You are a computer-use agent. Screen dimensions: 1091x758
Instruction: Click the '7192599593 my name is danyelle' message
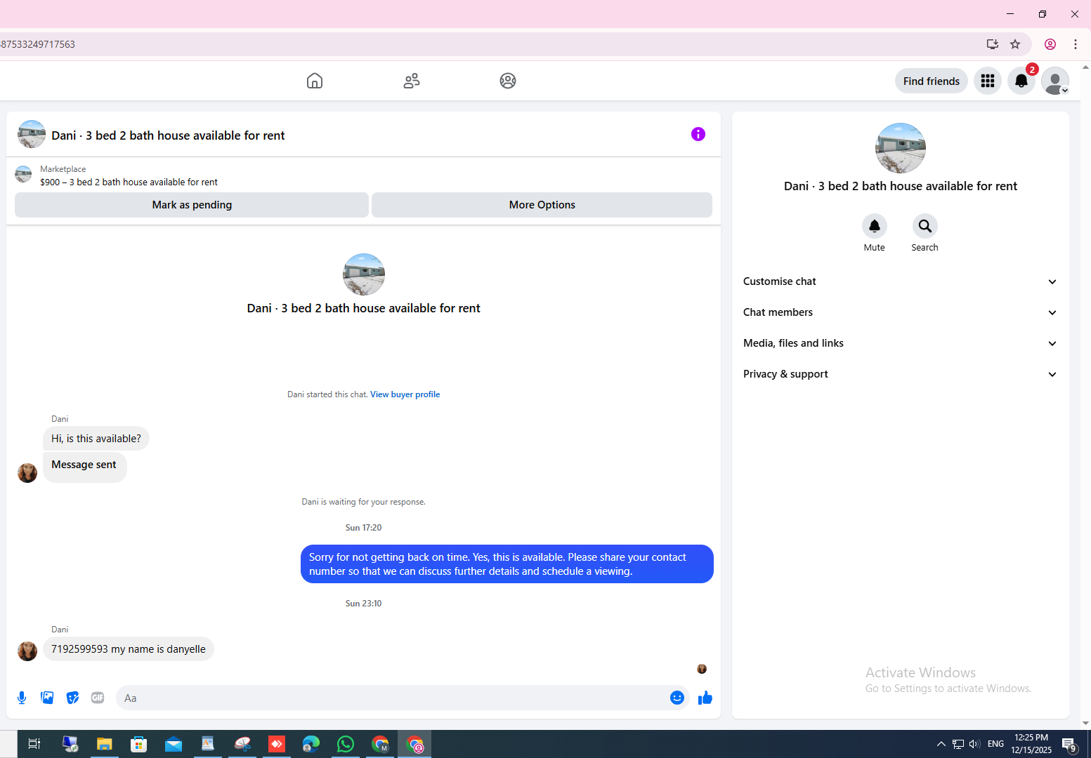click(129, 649)
